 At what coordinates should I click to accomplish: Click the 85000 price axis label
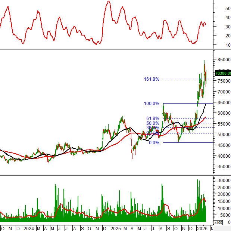(223, 60)
